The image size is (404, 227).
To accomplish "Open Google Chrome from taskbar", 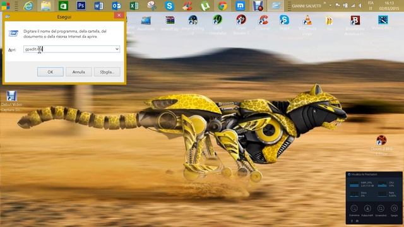I will tap(223, 6).
